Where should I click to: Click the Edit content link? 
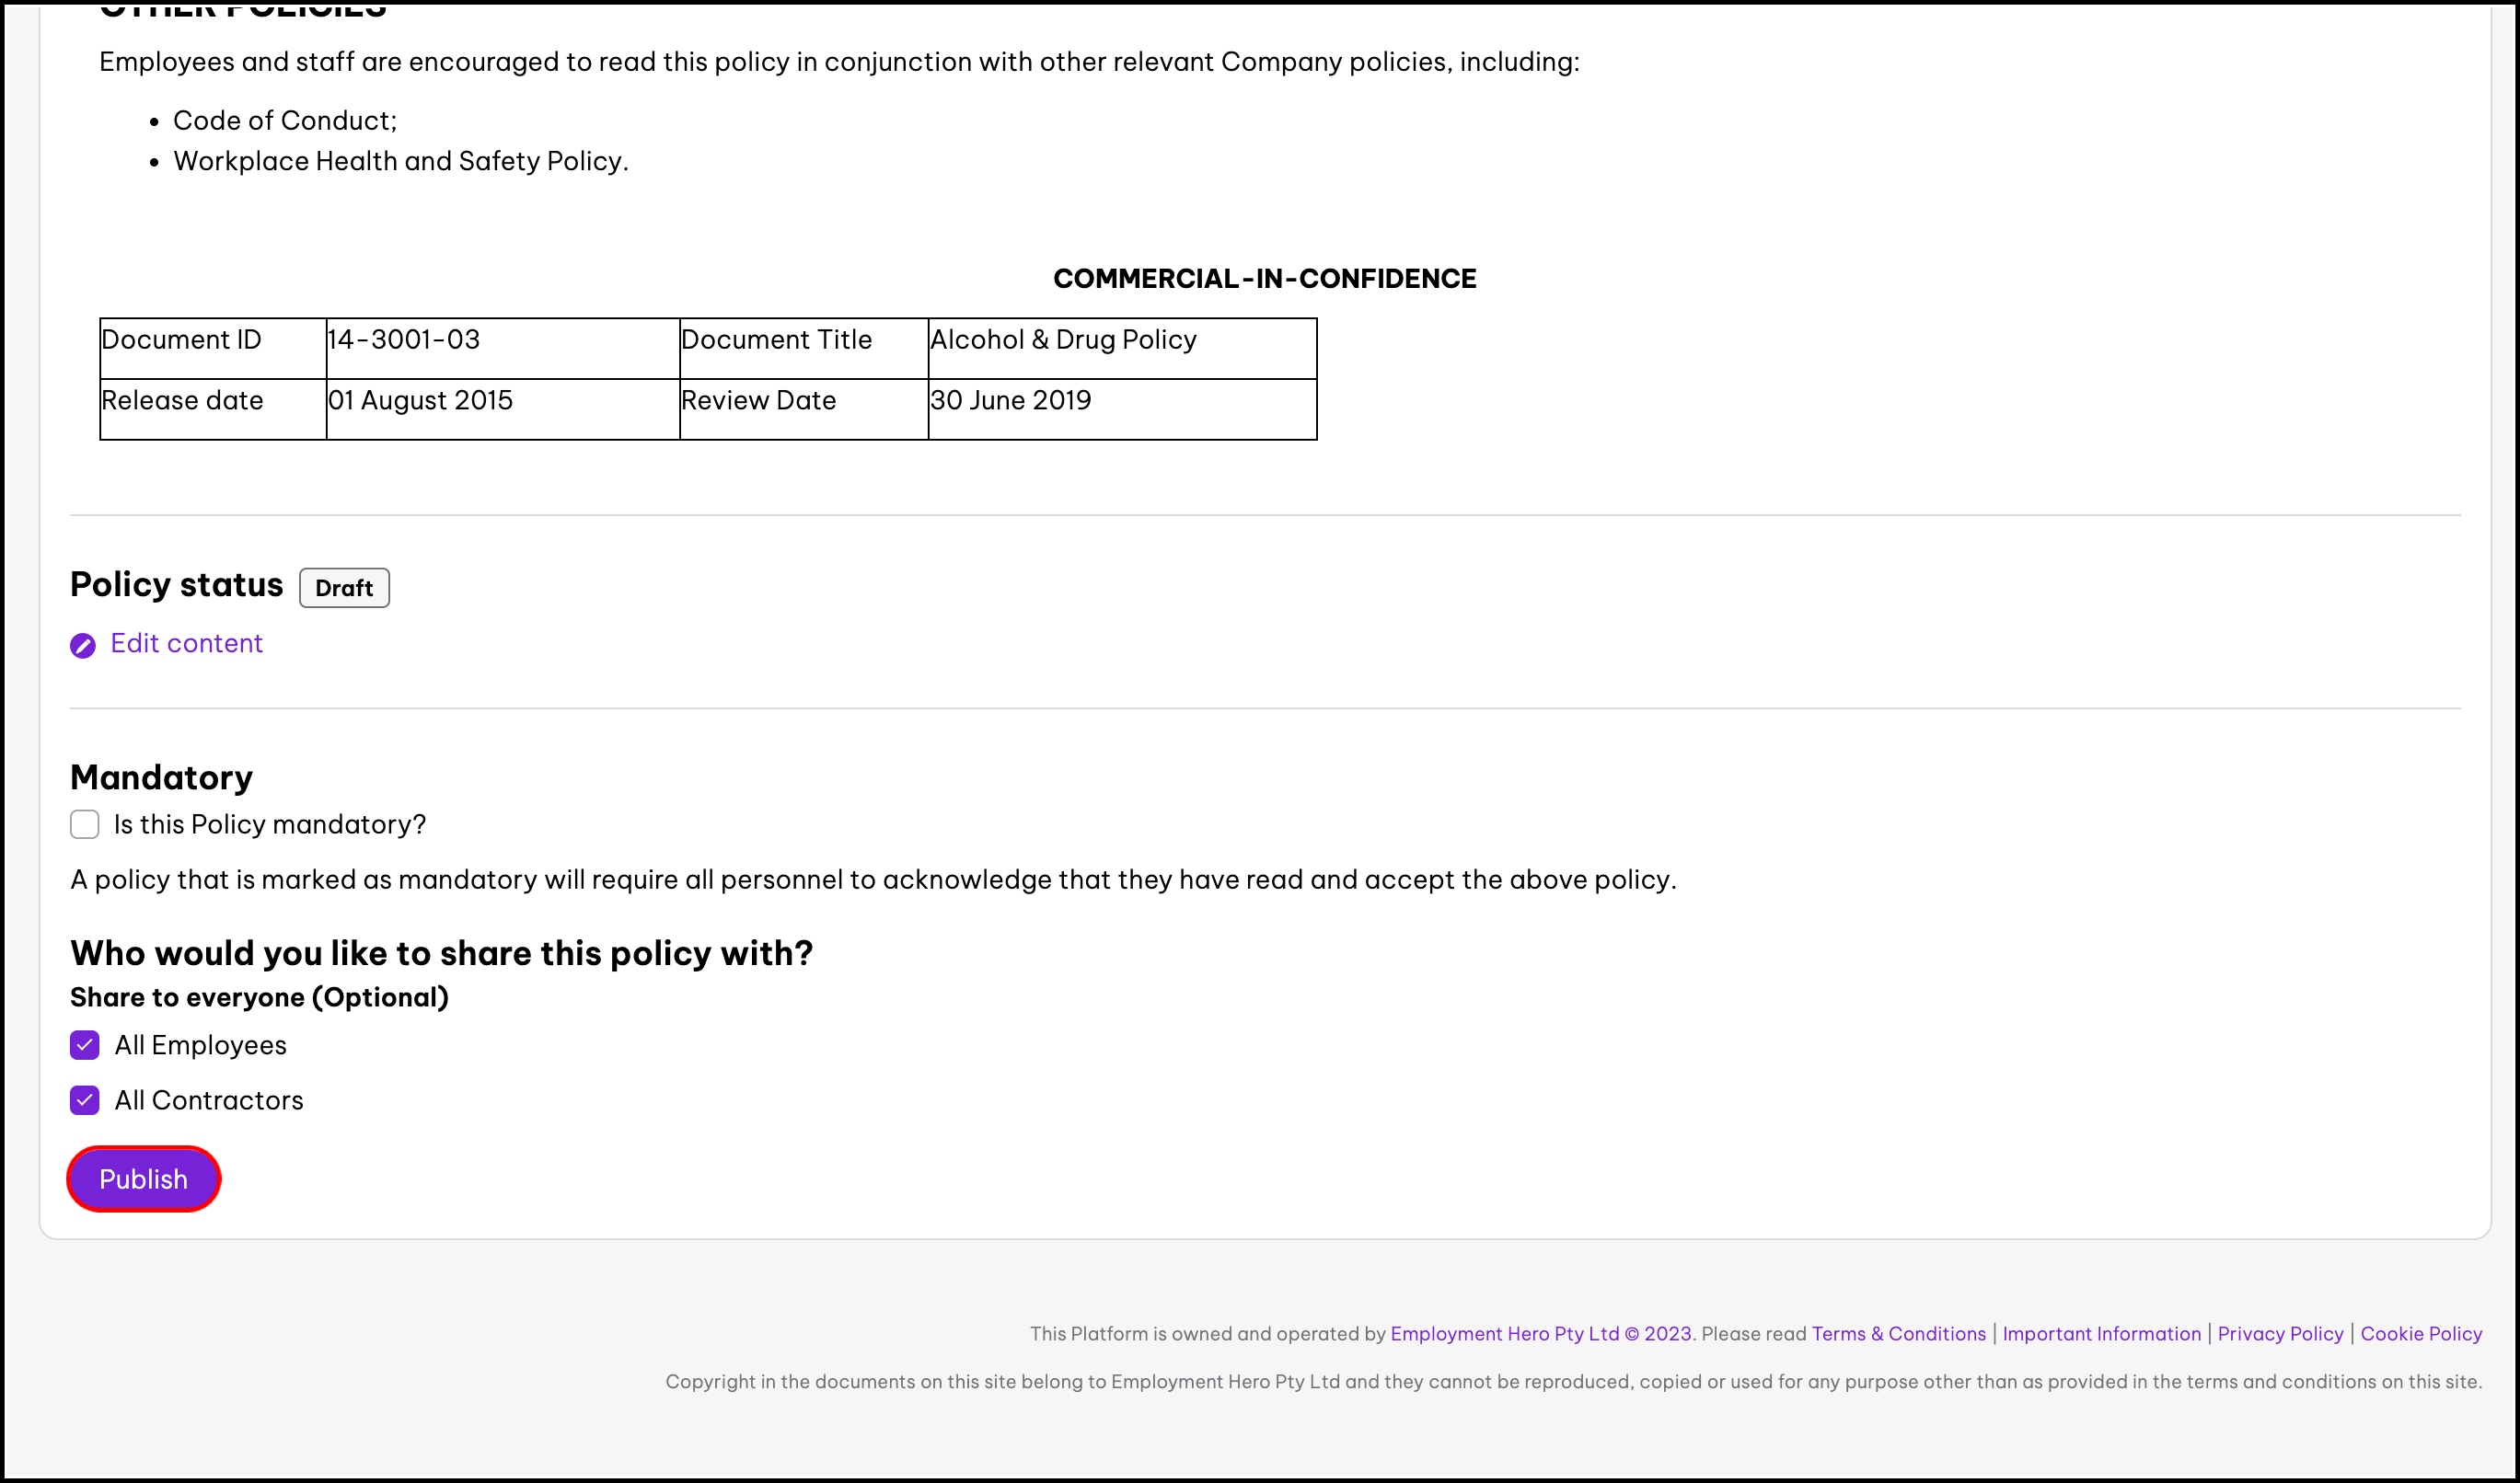[186, 644]
